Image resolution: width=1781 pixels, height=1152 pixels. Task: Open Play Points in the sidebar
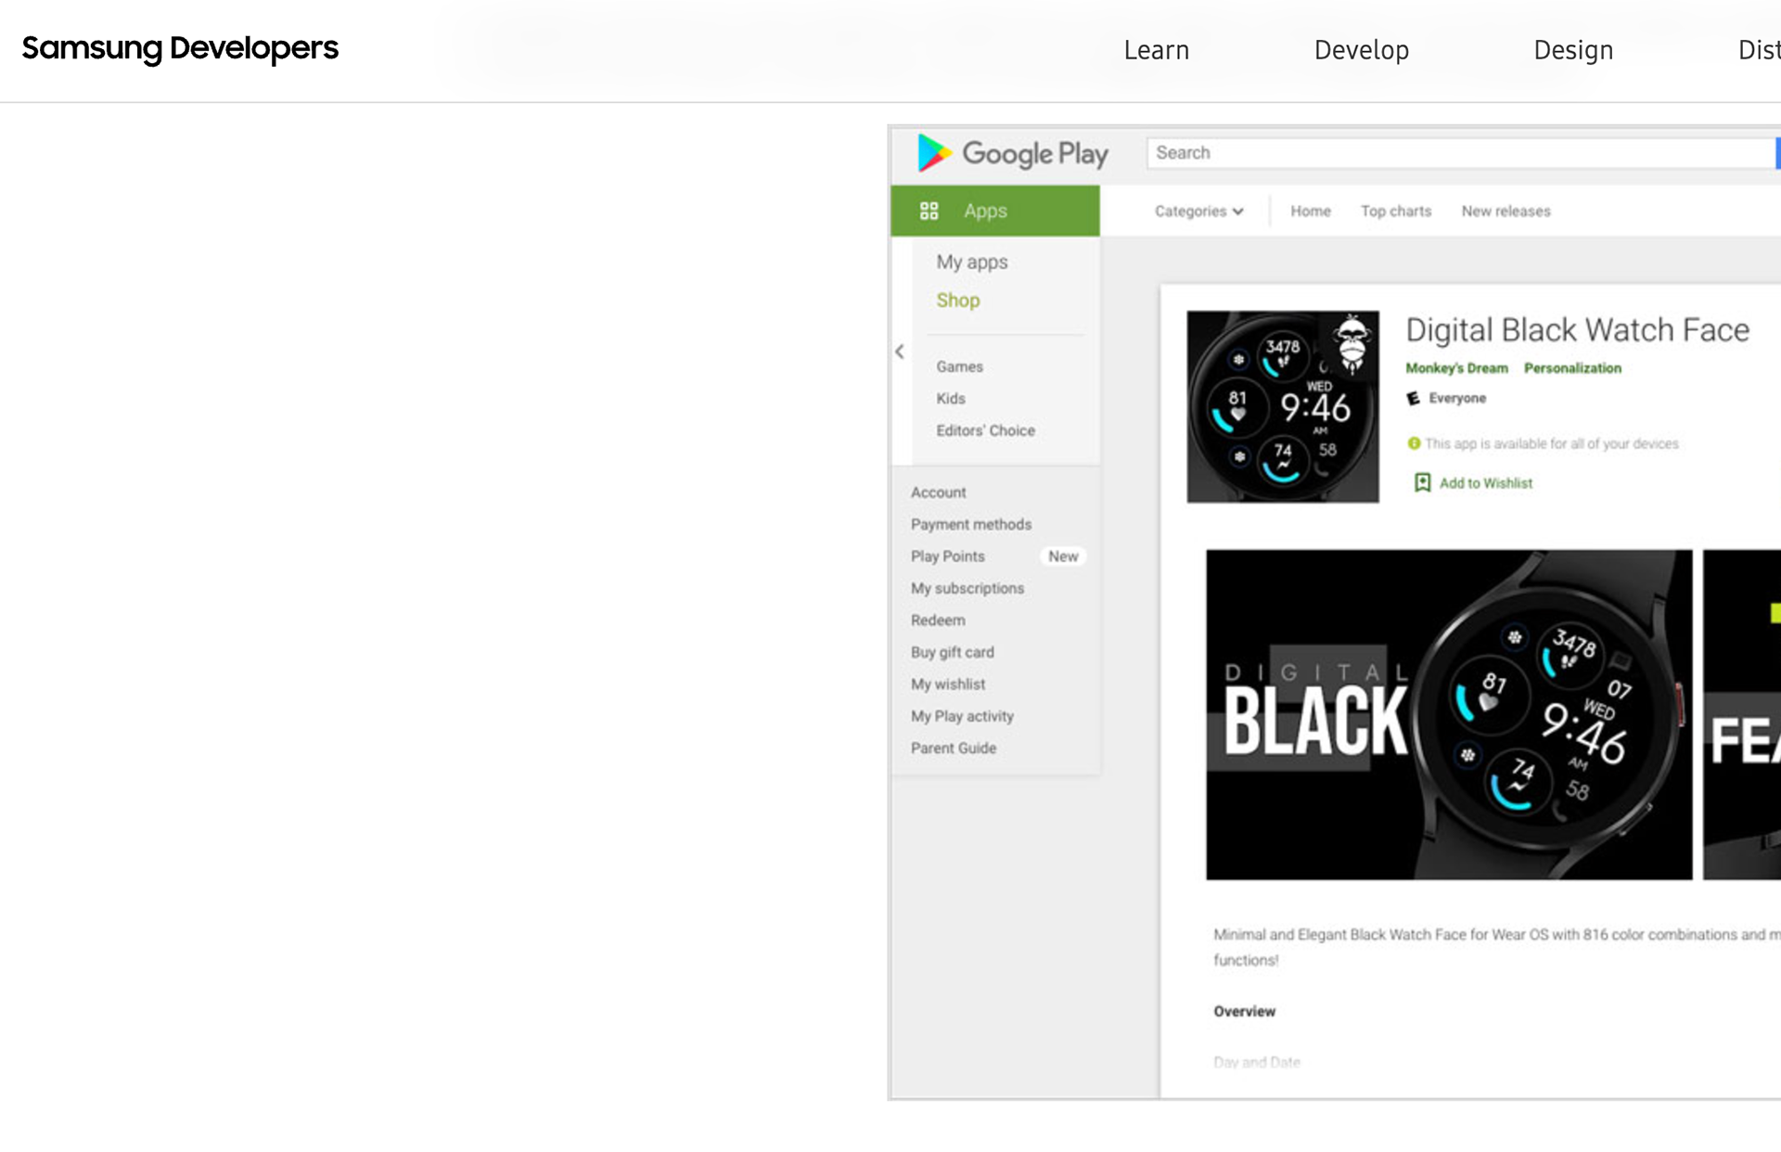947,557
